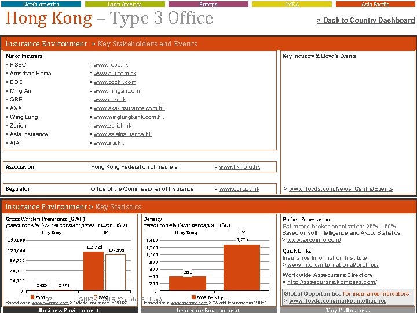Click Office of the Commissioner of Insurance
The image size is (417, 313).
click(142, 189)
